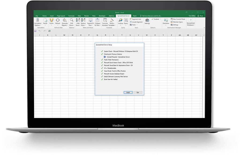Screen dimensions: 240x155
Task: Open Segment Lists
Action: pos(136,19)
